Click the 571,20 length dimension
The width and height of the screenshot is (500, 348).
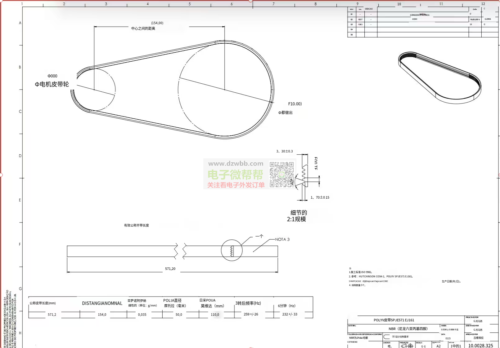(x=170, y=269)
